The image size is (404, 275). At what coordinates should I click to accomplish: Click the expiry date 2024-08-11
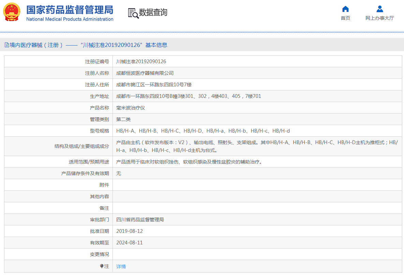pos(130,243)
